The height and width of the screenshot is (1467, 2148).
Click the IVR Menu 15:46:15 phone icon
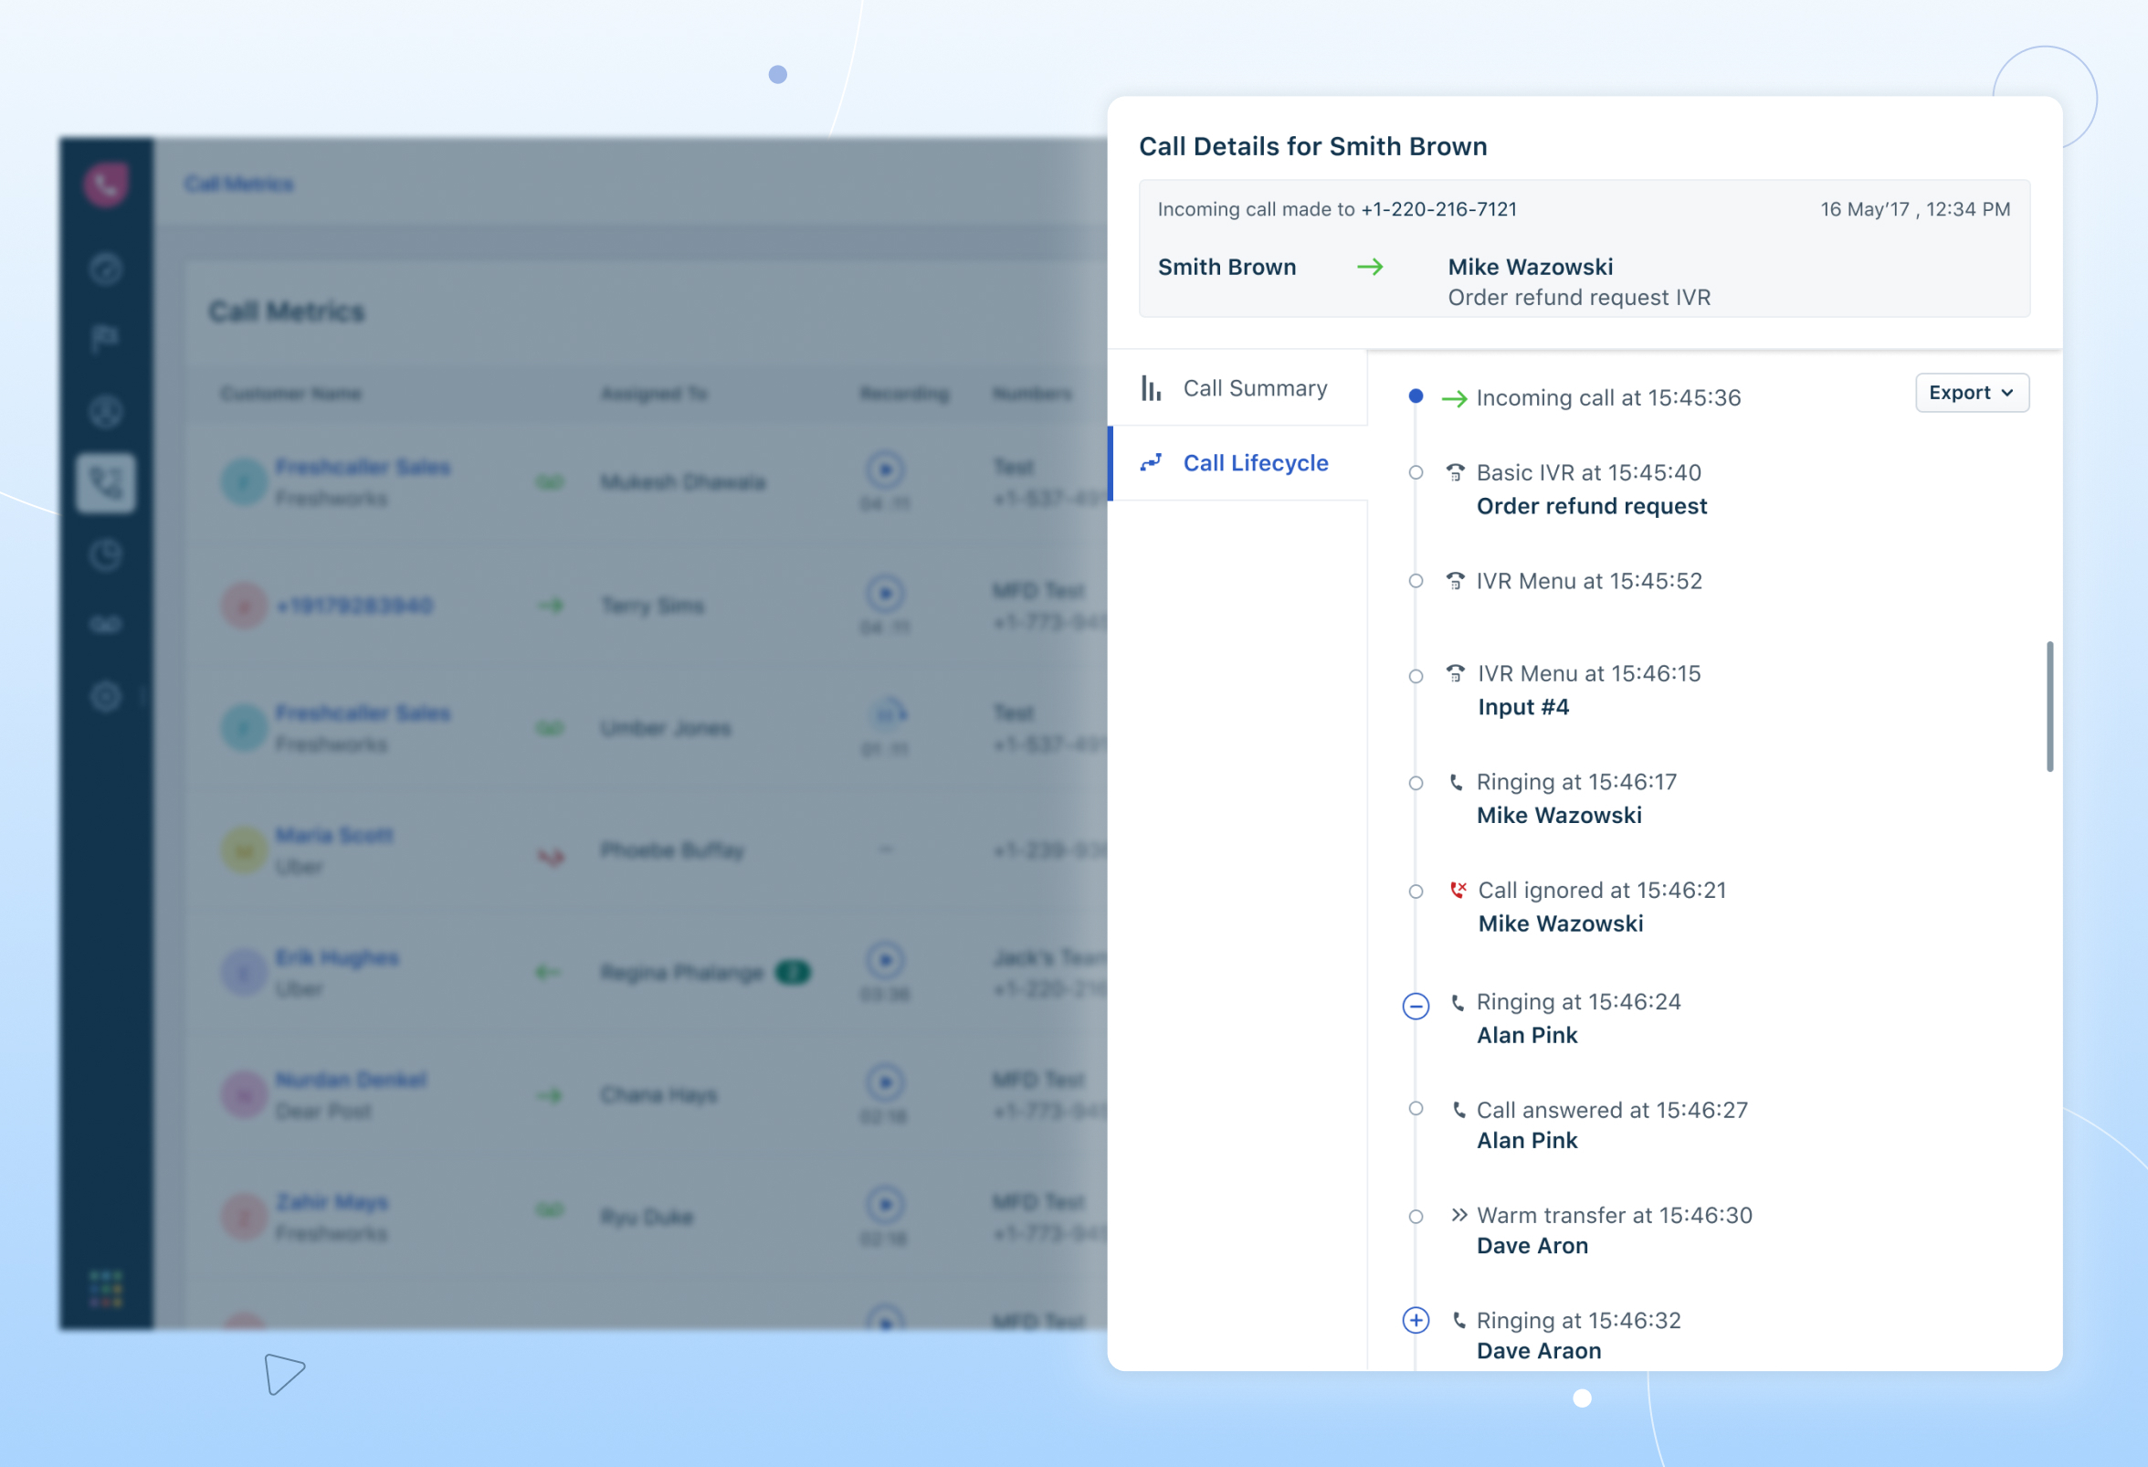(x=1455, y=673)
